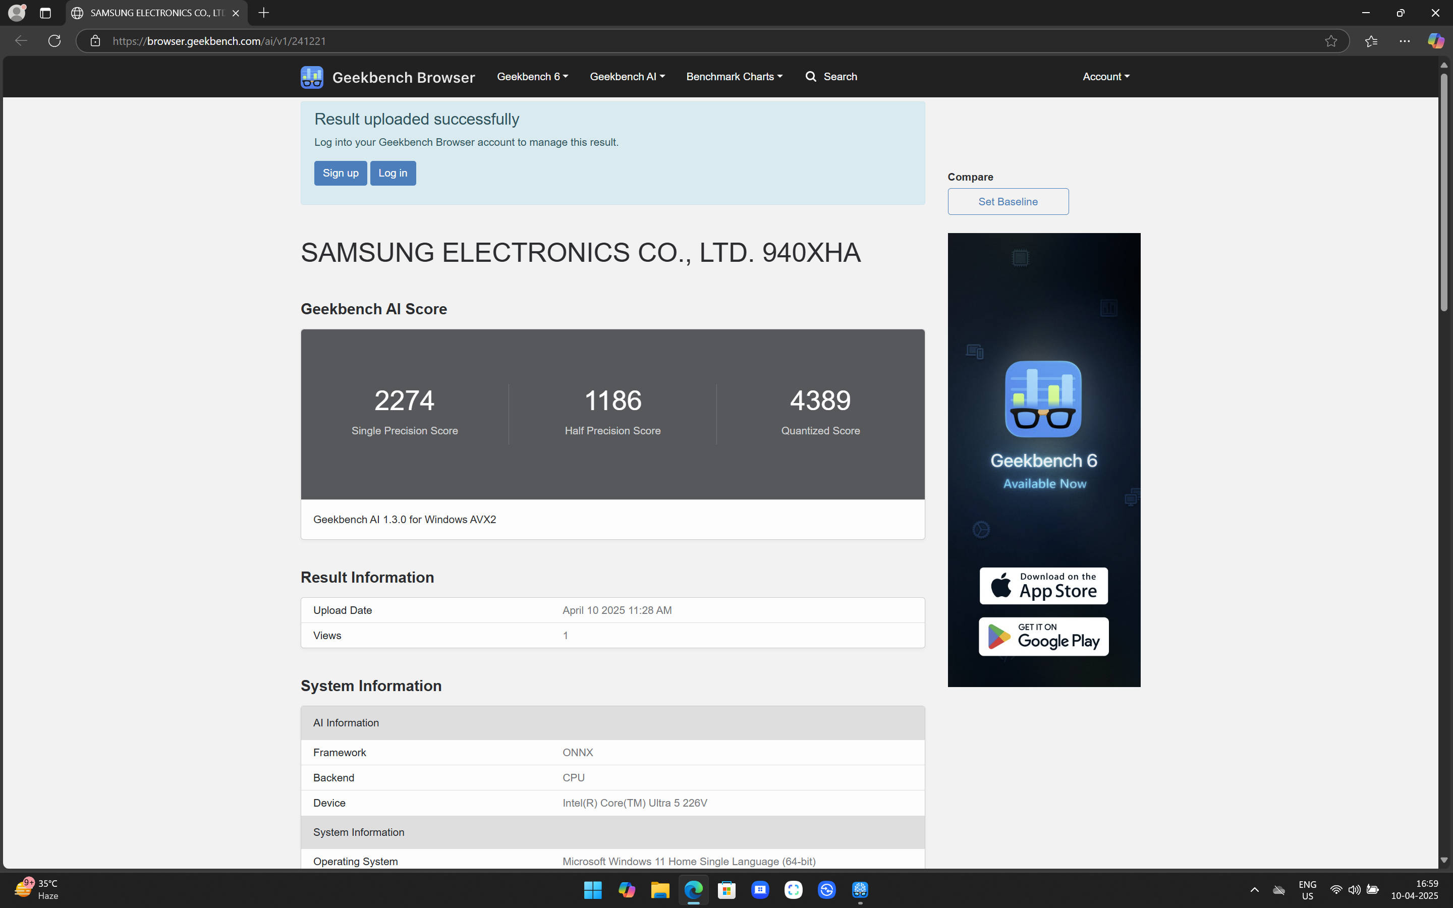Screen dimensions: 1453x908
Task: Open Copilot sidebar in Edge
Action: click(x=1435, y=41)
